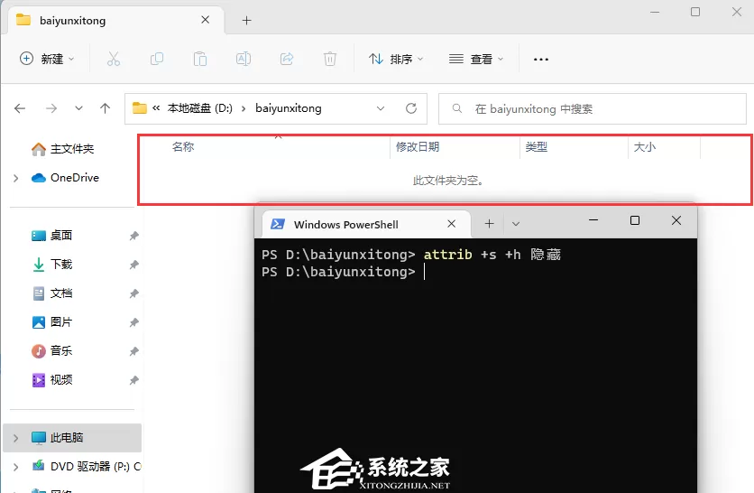Click the baiyunxitong search field
The width and height of the screenshot is (754, 493).
pos(592,109)
